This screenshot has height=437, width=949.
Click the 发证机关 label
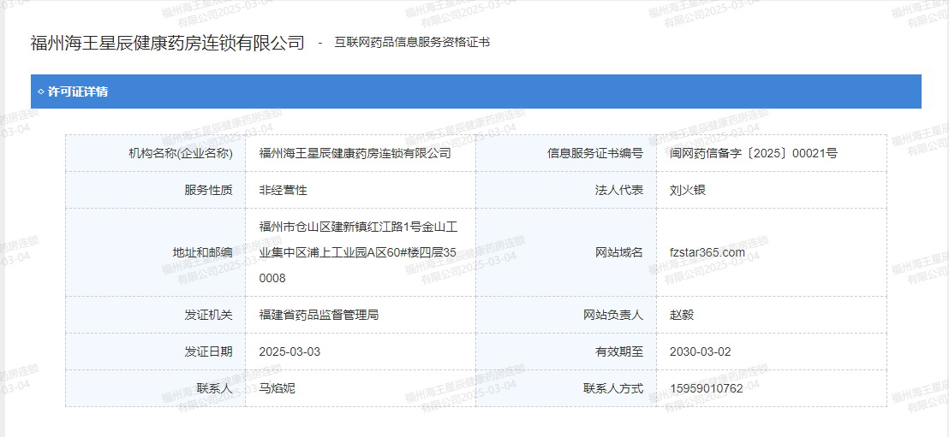pyautogui.click(x=208, y=315)
